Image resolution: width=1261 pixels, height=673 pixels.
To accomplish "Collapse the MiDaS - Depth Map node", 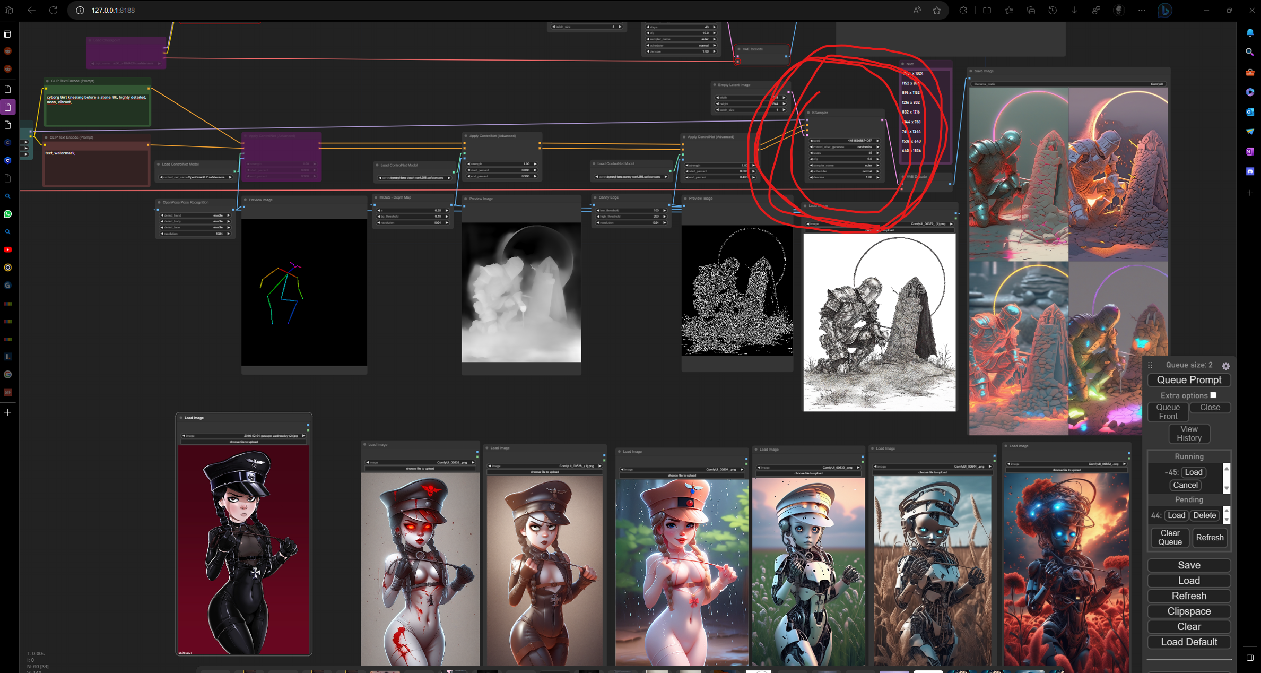I will click(x=376, y=197).
